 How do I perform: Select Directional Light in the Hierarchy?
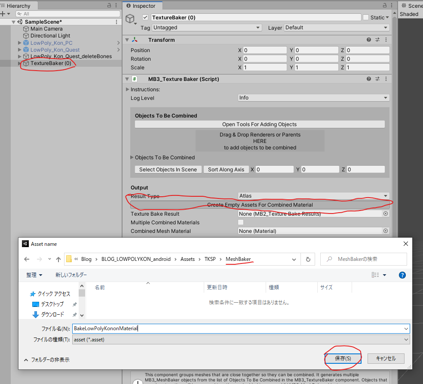pos(50,36)
